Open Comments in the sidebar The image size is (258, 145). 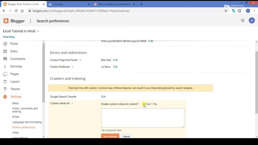coord(18,59)
